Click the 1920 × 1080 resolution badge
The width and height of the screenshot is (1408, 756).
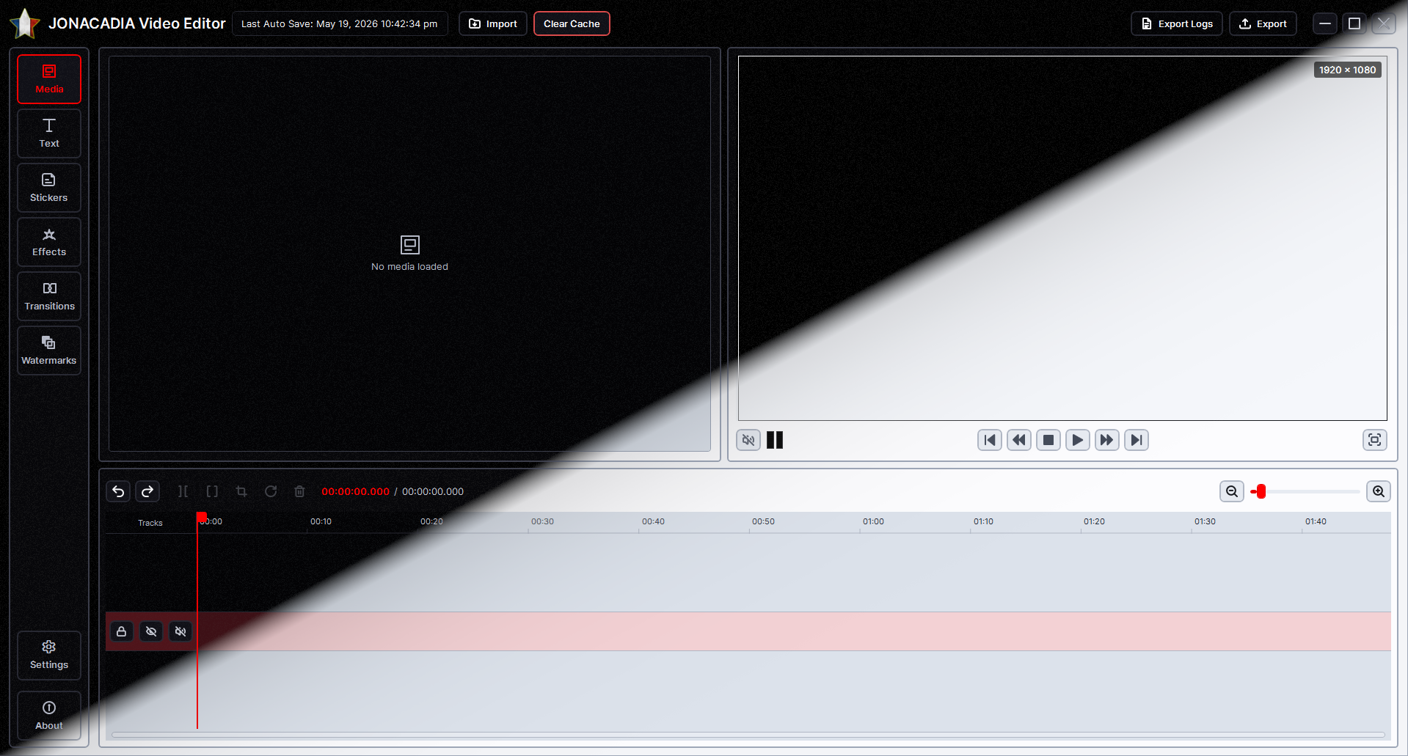tap(1347, 70)
